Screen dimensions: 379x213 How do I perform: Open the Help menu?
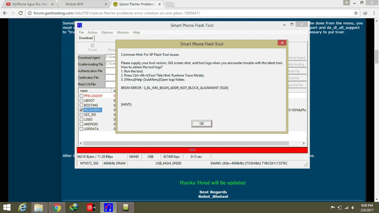click(x=136, y=33)
